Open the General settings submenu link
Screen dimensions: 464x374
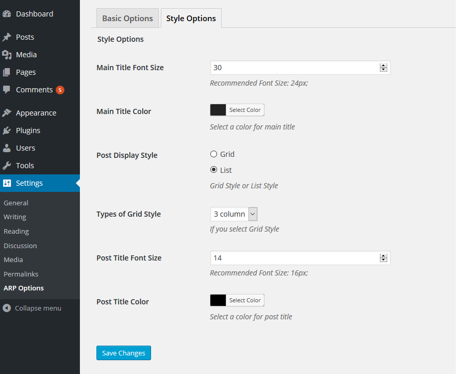pyautogui.click(x=16, y=203)
